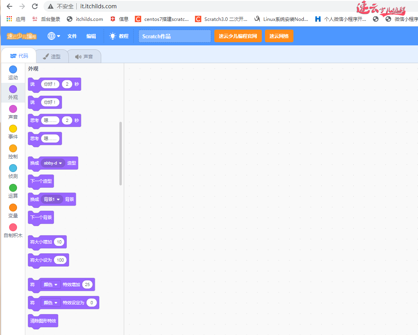
Task: Click the block palette vertical scrollbar
Action: tap(121, 153)
